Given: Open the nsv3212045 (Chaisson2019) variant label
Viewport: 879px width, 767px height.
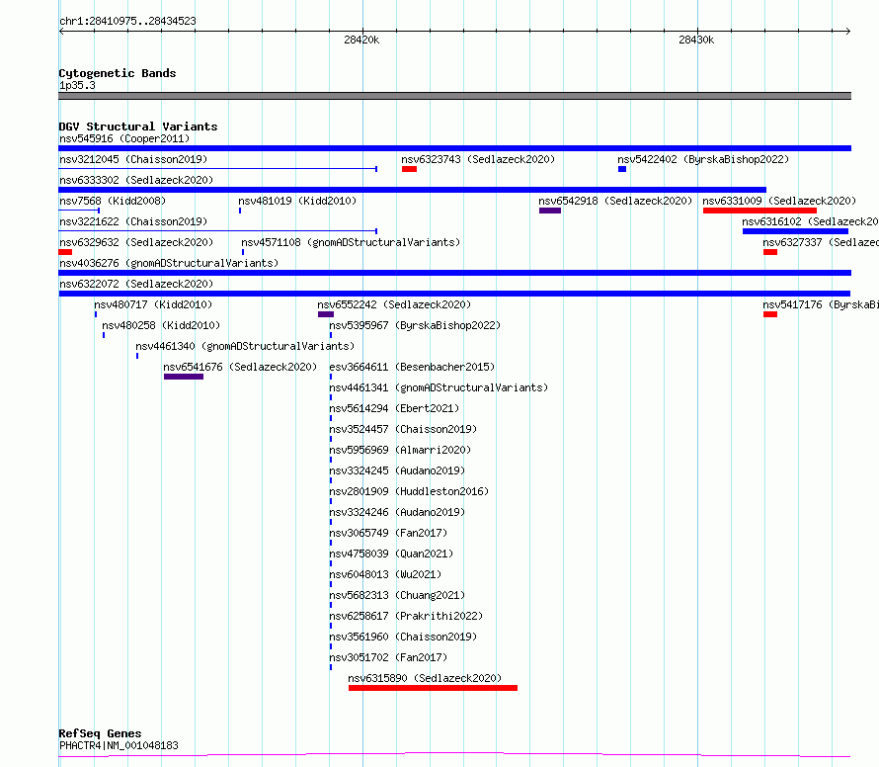Looking at the screenshot, I should [x=133, y=159].
